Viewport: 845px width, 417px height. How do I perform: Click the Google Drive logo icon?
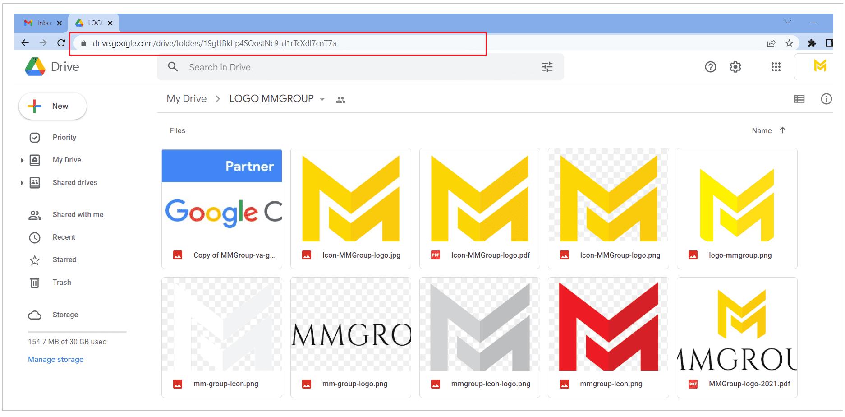click(35, 67)
